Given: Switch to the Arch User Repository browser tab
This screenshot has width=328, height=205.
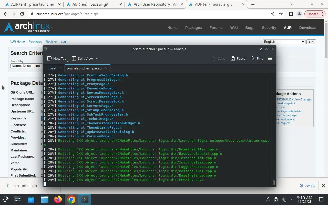Looking at the screenshot, I should [155, 4].
